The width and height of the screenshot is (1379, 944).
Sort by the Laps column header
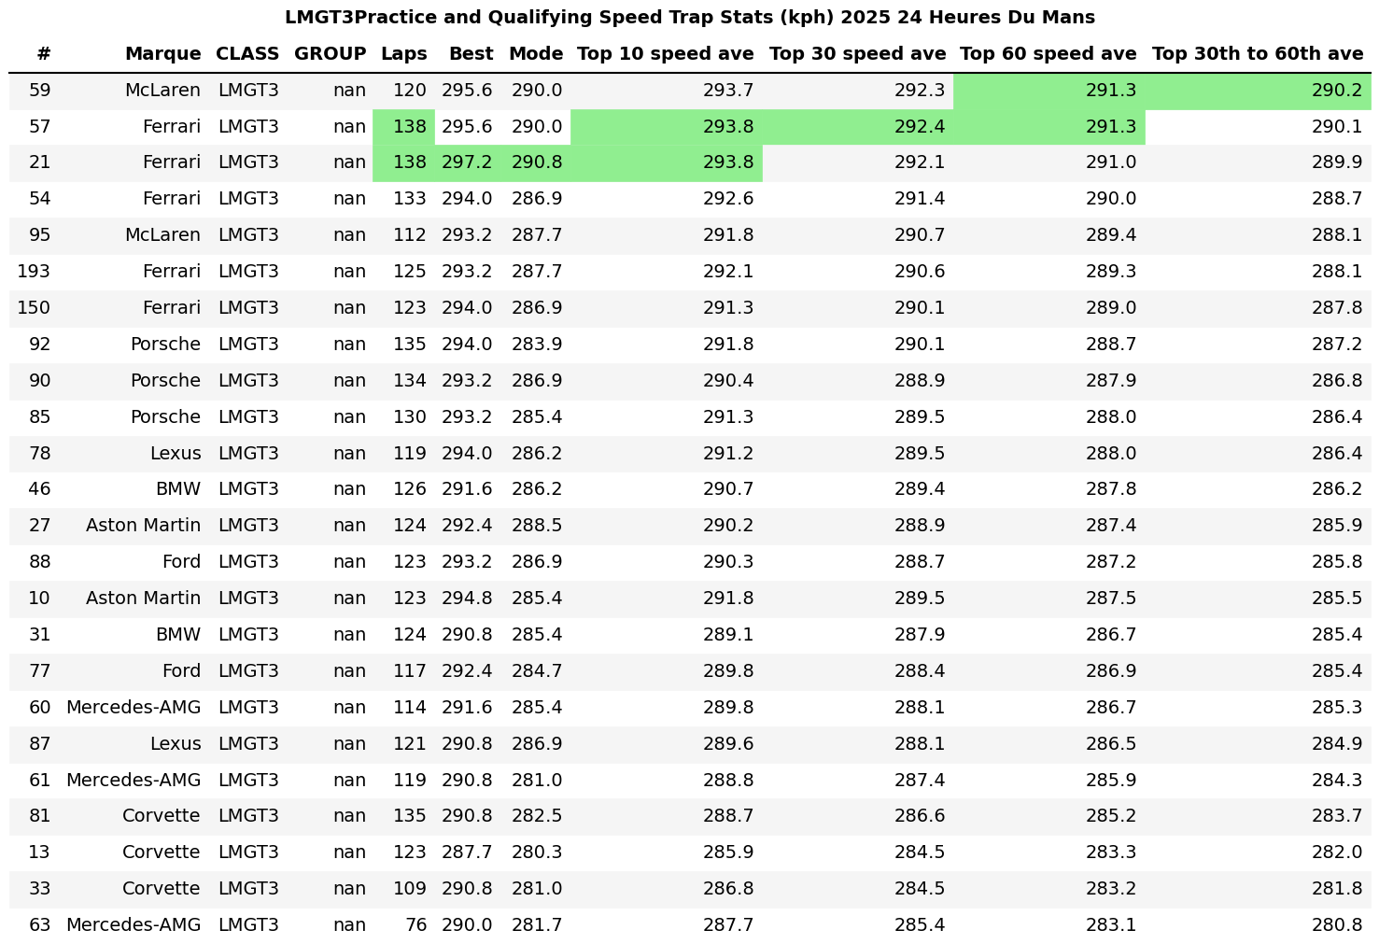(403, 53)
